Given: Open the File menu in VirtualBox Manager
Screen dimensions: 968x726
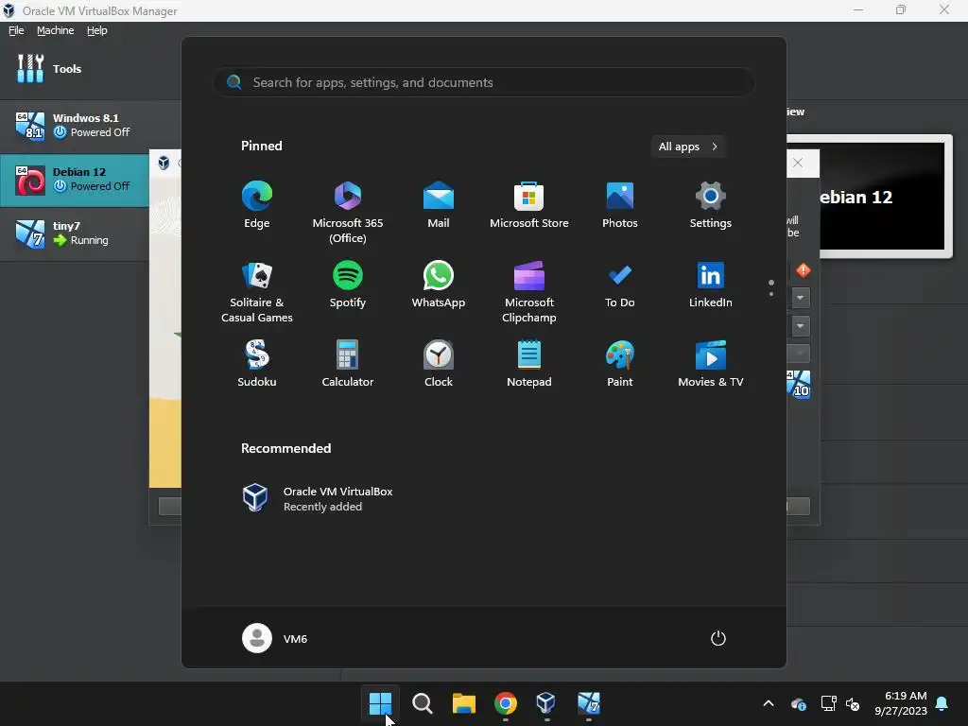Looking at the screenshot, I should pyautogui.click(x=16, y=30).
